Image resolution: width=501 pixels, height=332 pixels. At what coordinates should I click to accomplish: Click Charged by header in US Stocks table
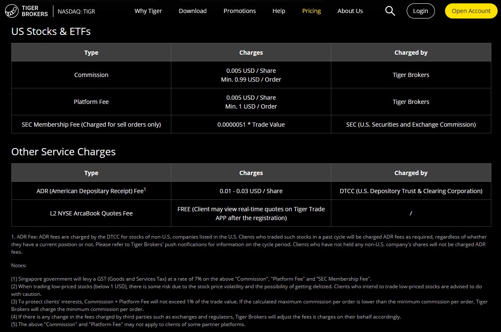point(411,52)
